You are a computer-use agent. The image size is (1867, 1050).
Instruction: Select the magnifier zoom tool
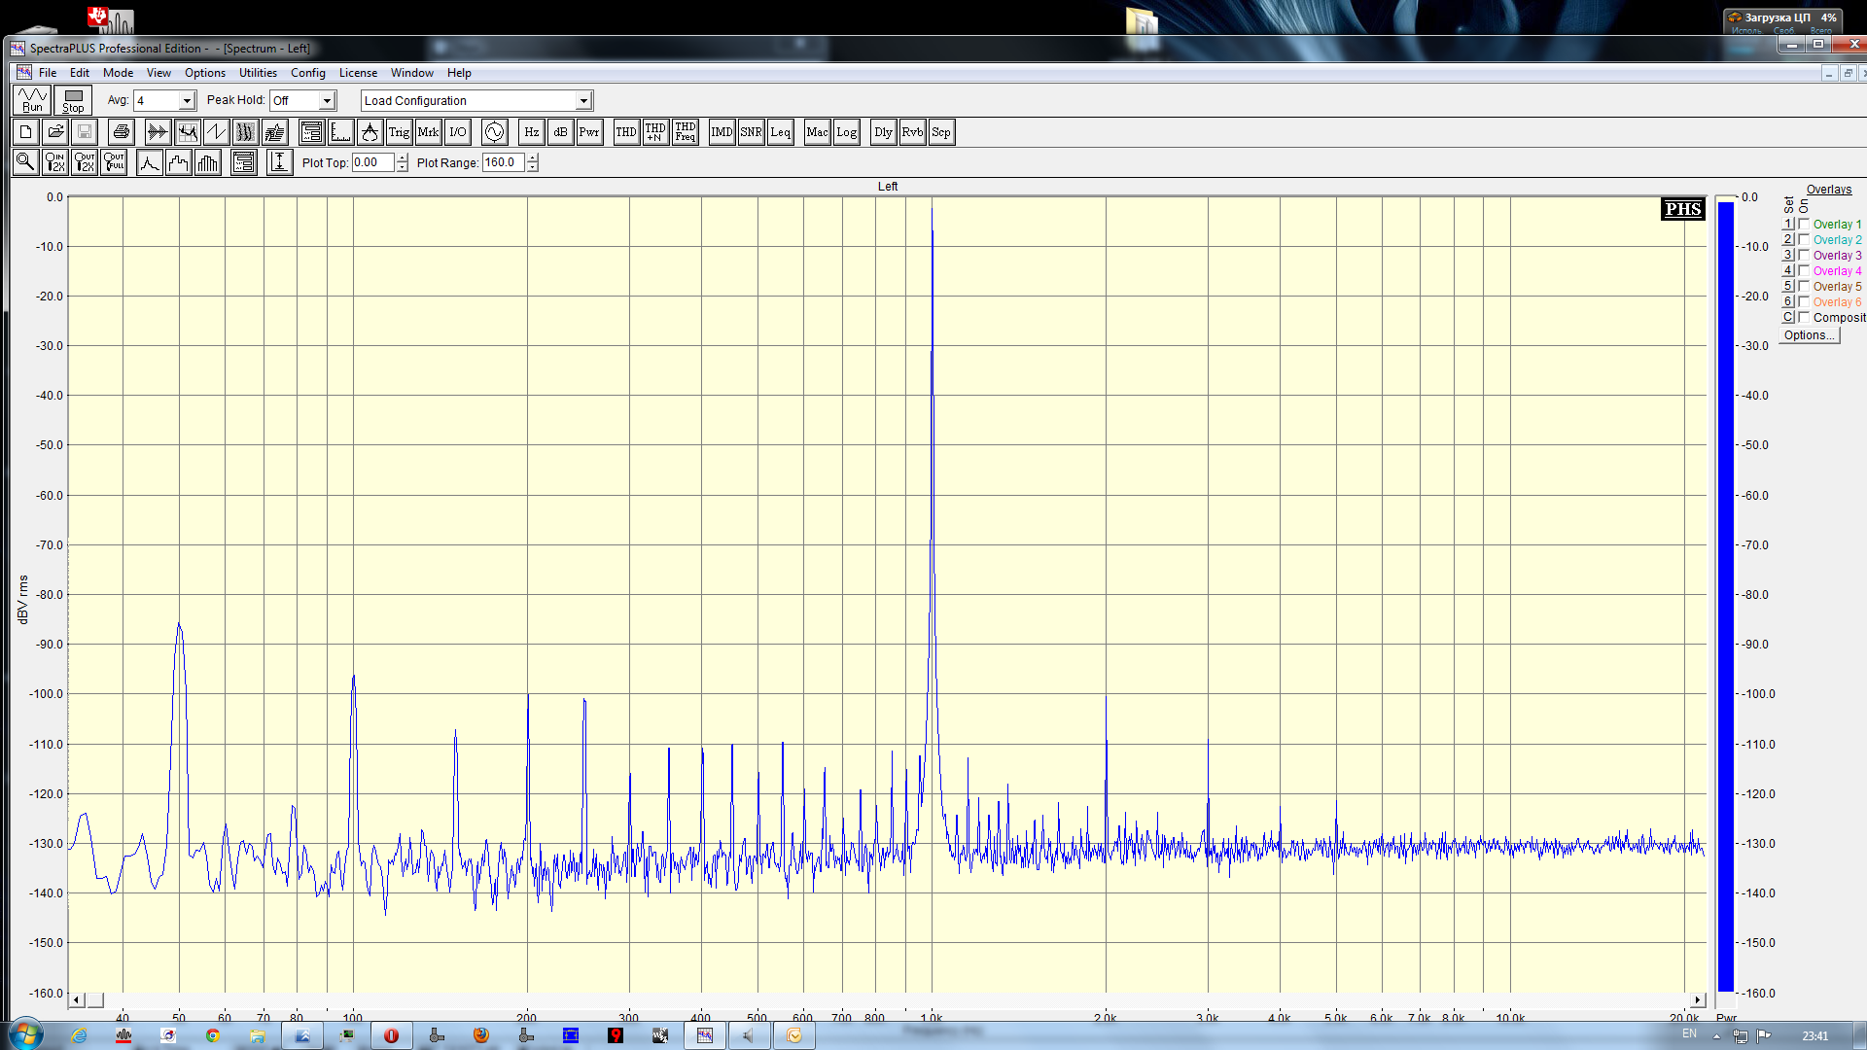[26, 162]
